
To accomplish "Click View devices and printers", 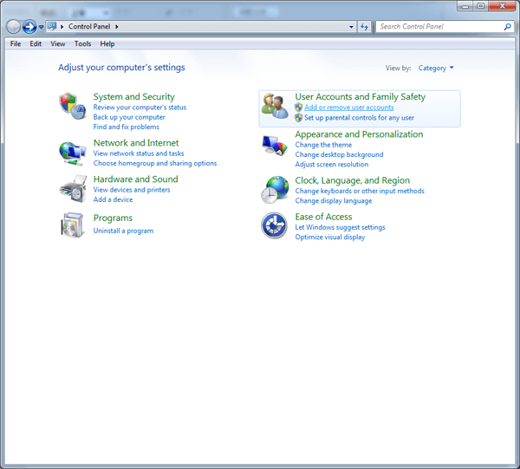I will tap(132, 190).
